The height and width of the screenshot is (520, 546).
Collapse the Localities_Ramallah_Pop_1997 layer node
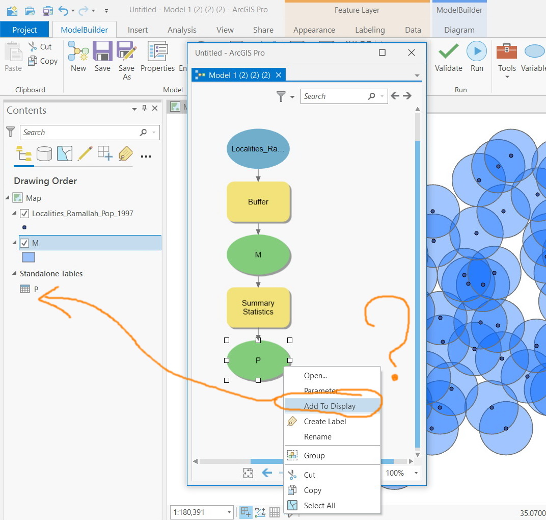pyautogui.click(x=14, y=213)
